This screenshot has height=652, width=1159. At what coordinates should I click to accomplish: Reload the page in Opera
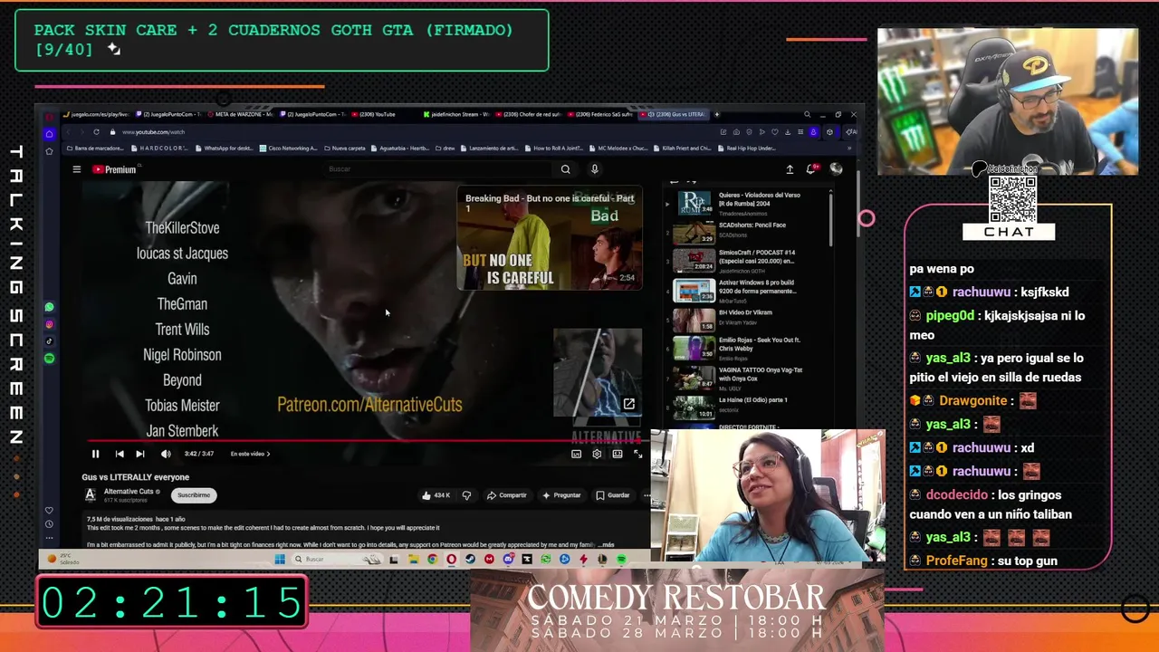click(x=96, y=132)
